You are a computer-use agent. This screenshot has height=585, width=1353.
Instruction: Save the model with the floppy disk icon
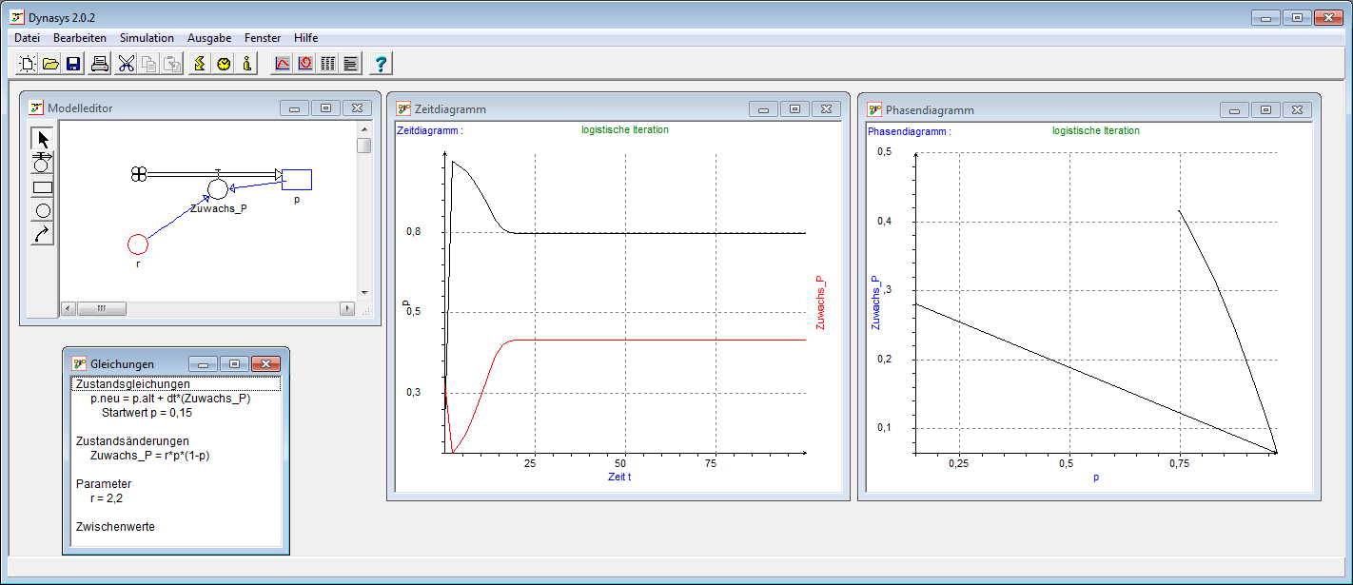click(73, 64)
